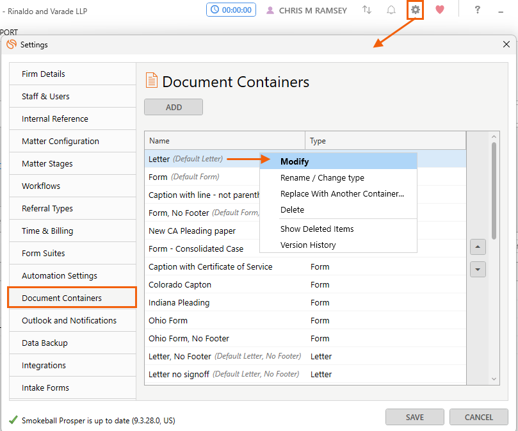Sort by the Name column header
The height and width of the screenshot is (431, 518).
(225, 141)
